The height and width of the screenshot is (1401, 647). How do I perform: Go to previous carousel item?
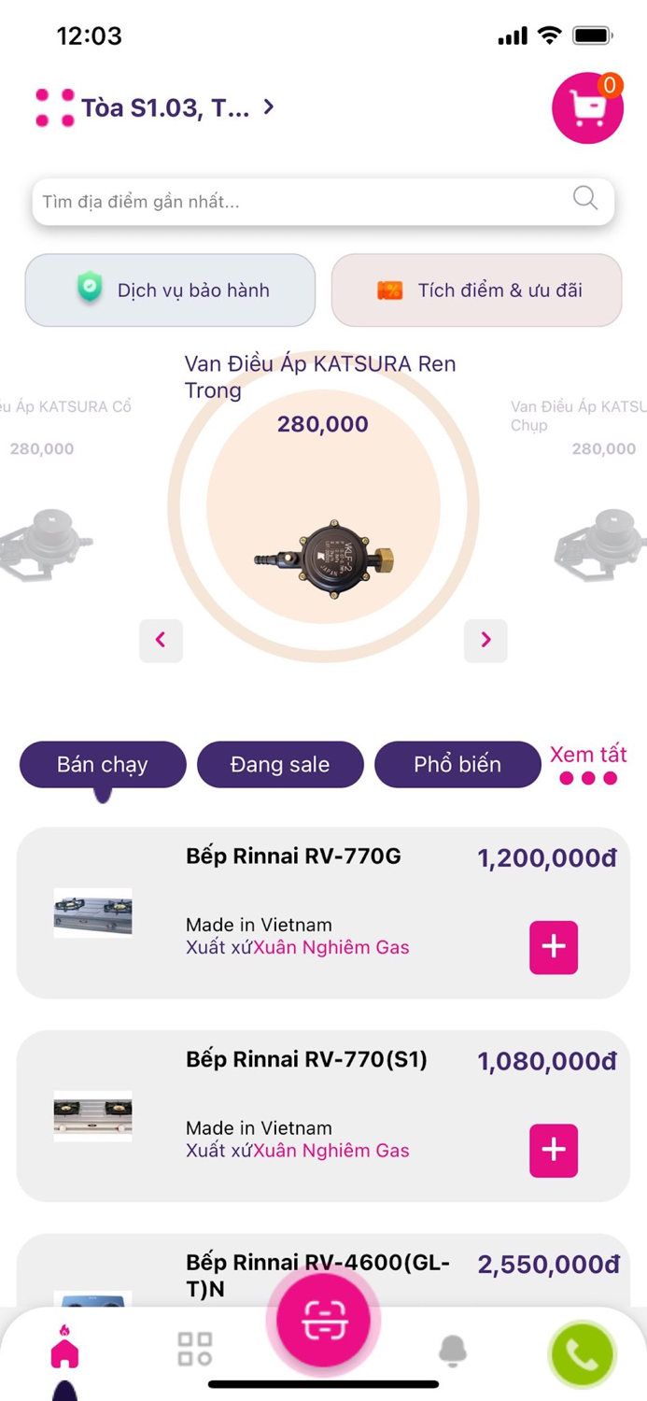[161, 641]
